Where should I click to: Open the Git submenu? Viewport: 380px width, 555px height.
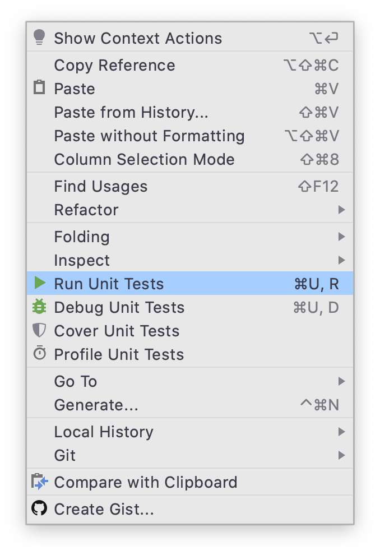[341, 455]
